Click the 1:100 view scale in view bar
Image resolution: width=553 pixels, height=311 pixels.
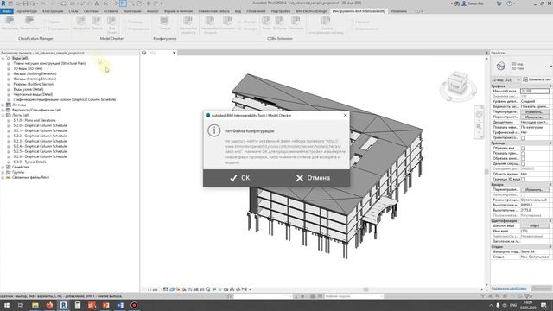point(152,289)
